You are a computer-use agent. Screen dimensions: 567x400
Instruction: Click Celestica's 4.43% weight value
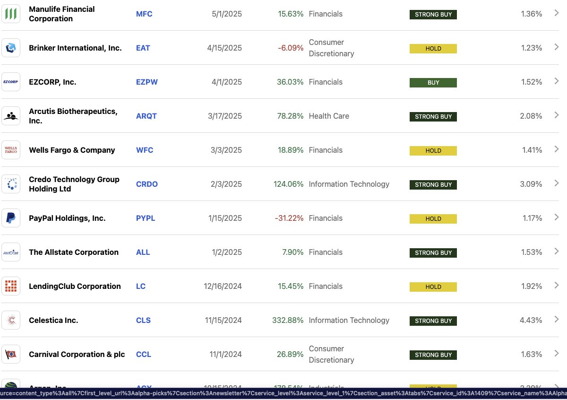[531, 321]
